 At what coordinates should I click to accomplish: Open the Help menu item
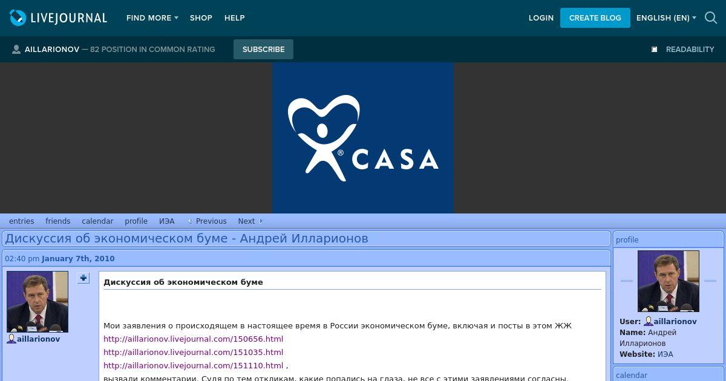point(235,18)
